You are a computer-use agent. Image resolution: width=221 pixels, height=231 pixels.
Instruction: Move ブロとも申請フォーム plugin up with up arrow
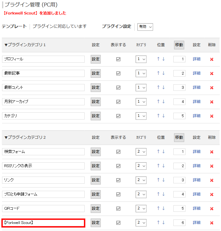(x=158, y=194)
